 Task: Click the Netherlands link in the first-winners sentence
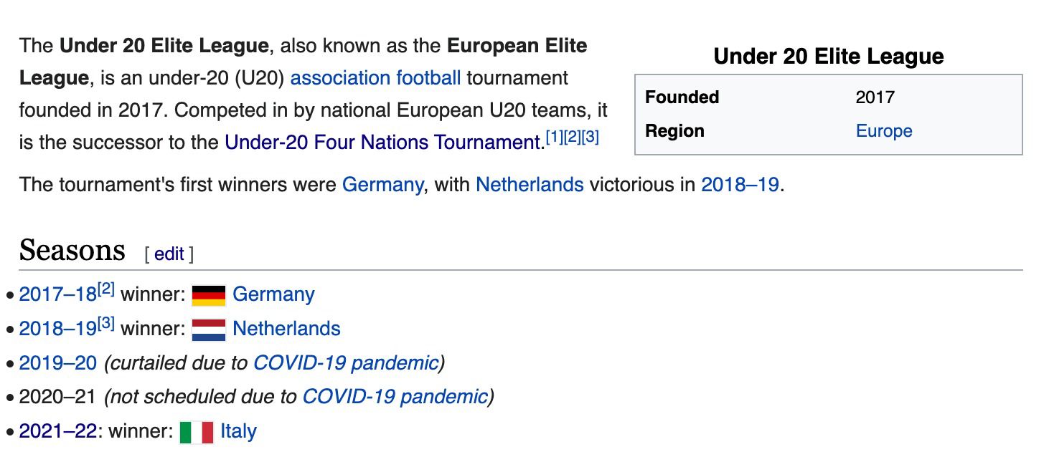pos(530,185)
